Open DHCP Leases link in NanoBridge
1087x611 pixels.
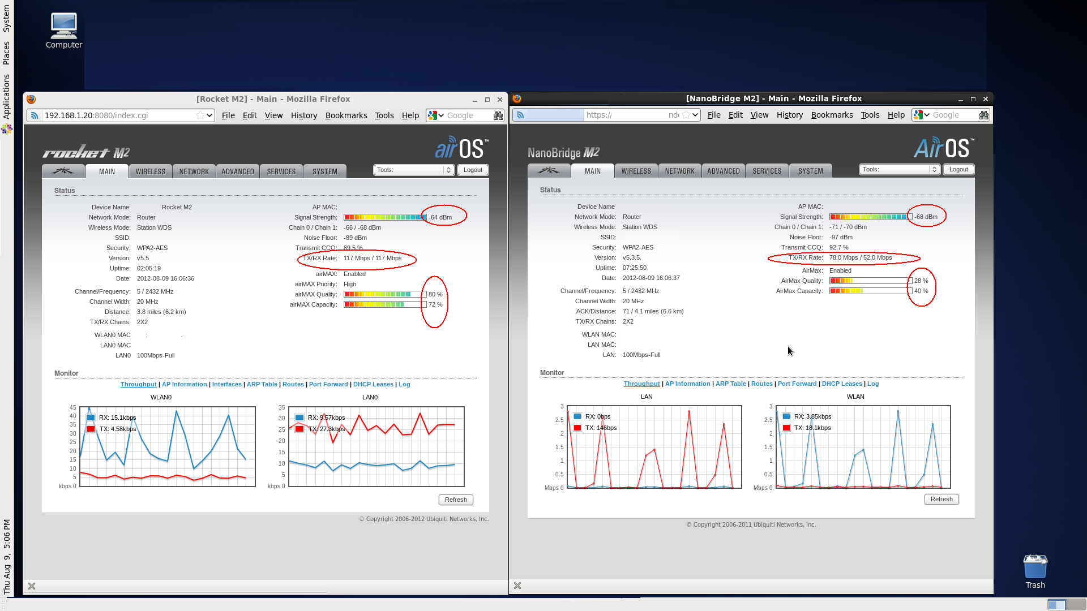tap(842, 384)
